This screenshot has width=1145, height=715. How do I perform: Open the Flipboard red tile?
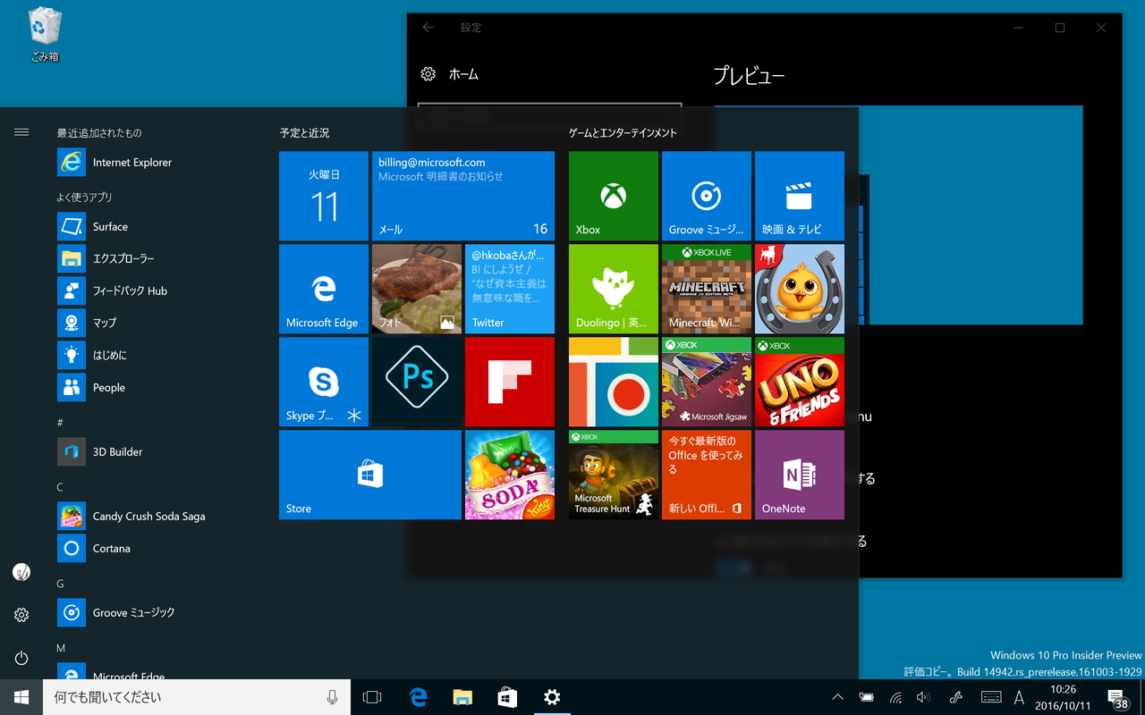tap(510, 382)
